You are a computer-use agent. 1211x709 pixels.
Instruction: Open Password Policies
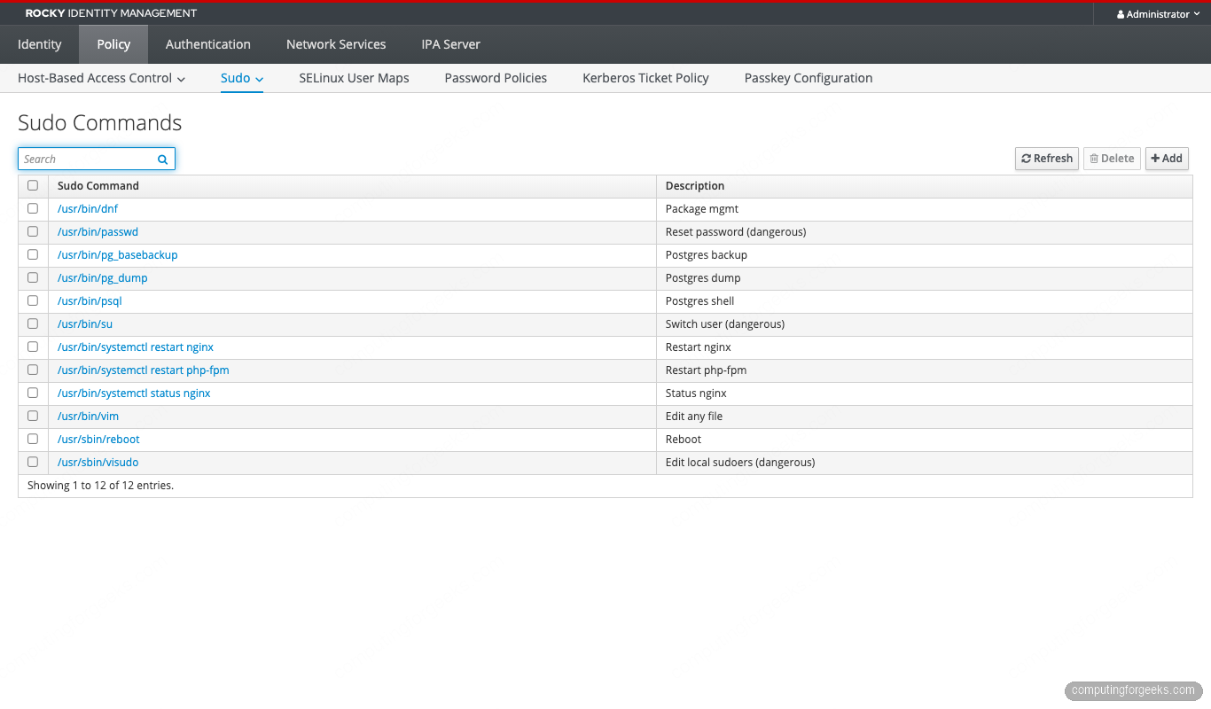[x=496, y=78]
